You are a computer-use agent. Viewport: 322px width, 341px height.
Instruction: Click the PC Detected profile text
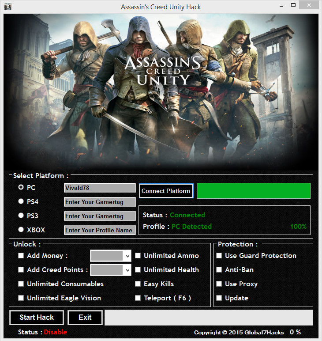tap(191, 227)
